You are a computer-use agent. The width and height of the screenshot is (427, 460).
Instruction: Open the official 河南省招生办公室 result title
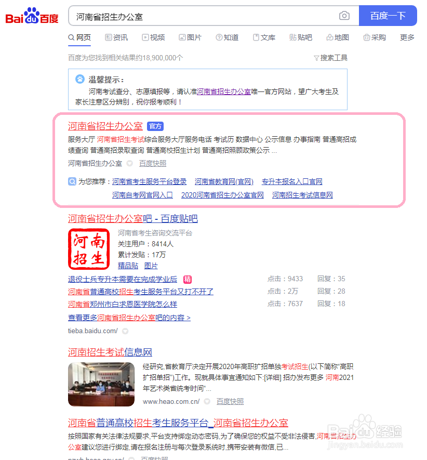(x=105, y=126)
